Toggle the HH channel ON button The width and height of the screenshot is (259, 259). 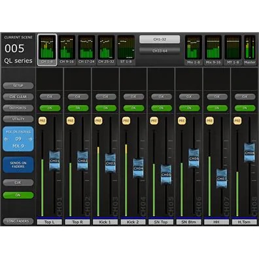click(217, 108)
